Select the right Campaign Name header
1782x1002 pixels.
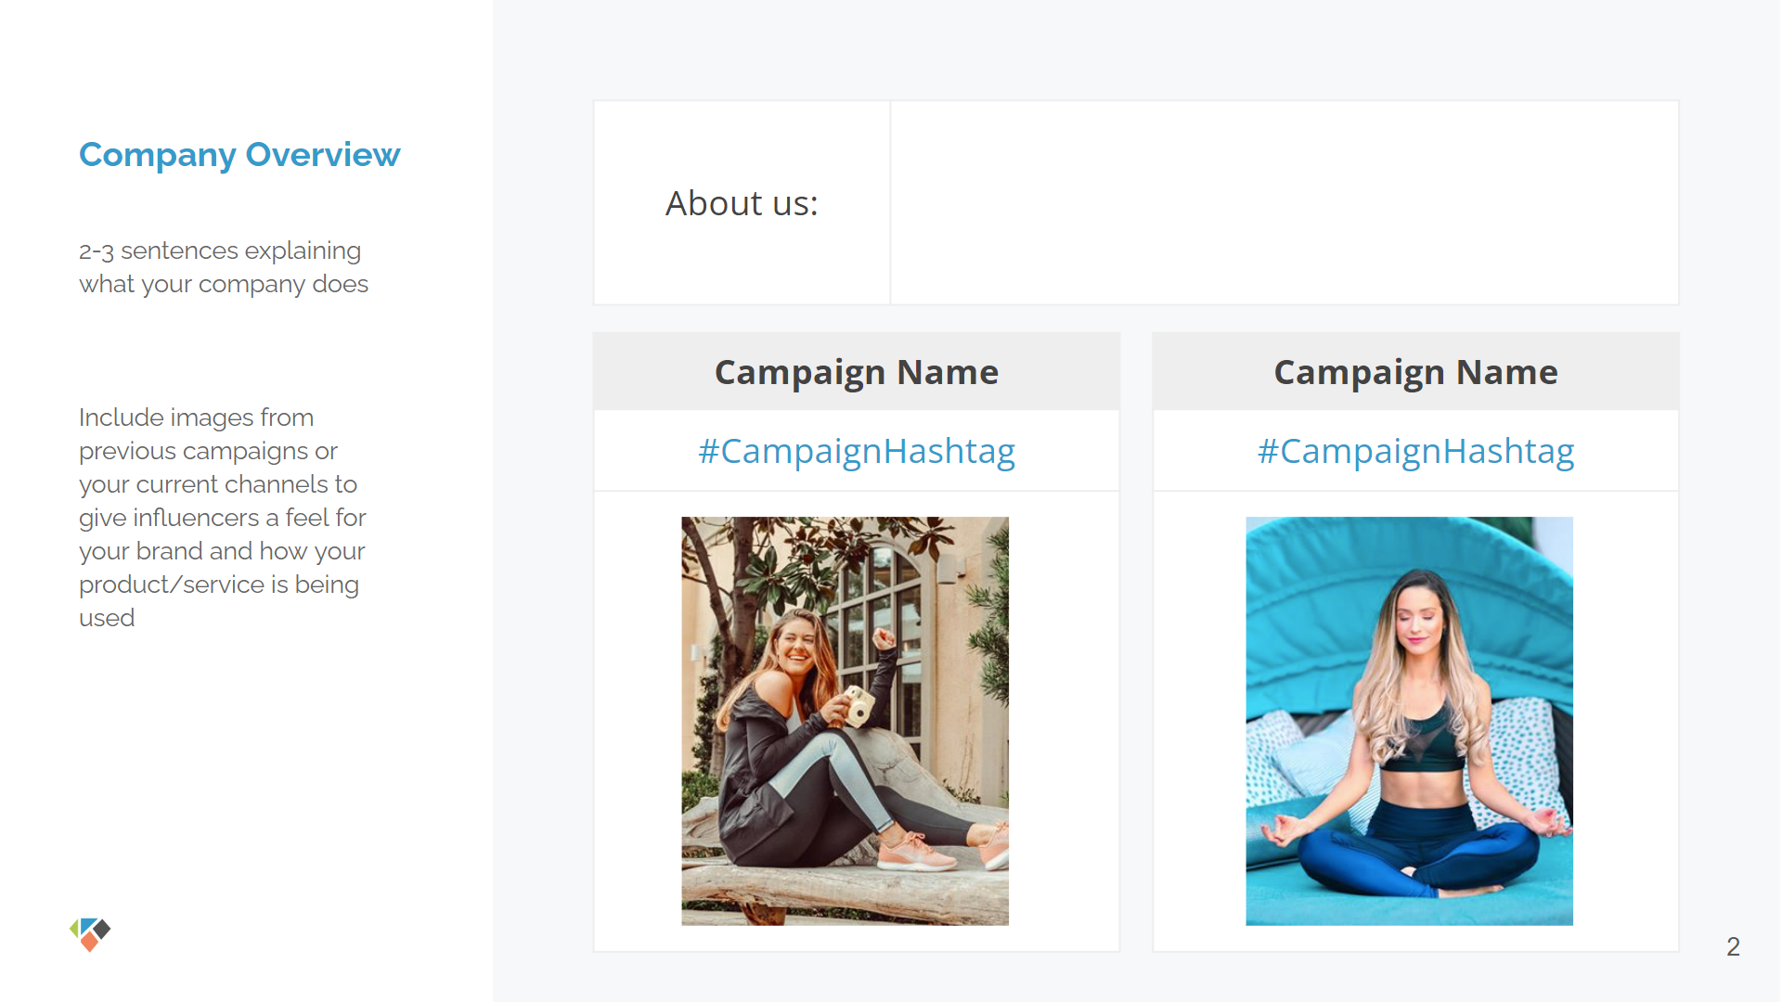(1415, 372)
